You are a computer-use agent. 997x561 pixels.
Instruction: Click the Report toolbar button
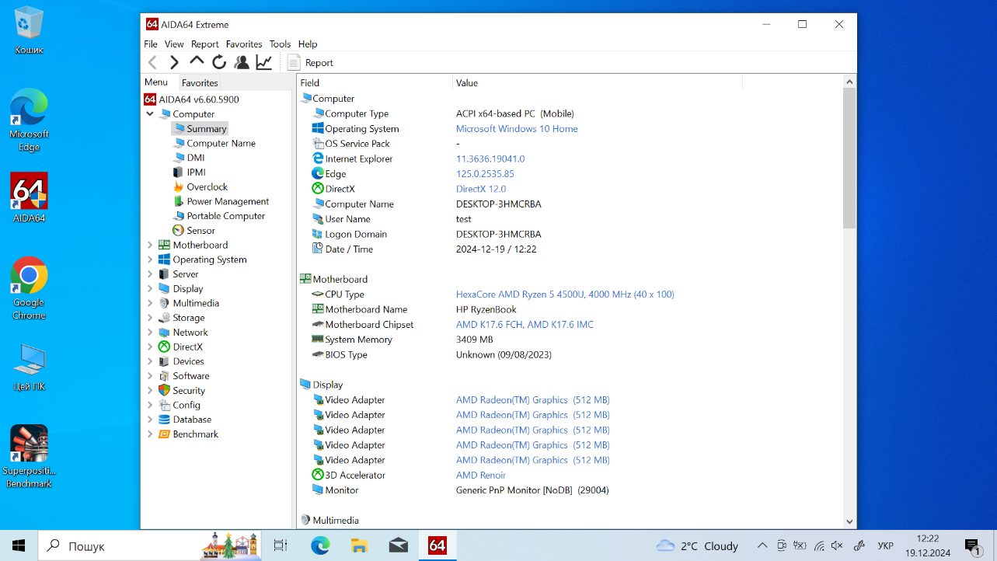click(310, 63)
